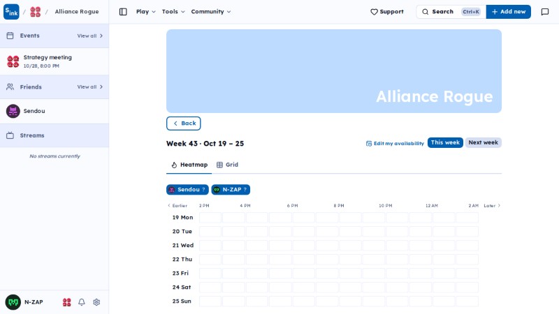559x314 pixels.
Task: Click the flame Heatmap icon
Action: click(174, 165)
